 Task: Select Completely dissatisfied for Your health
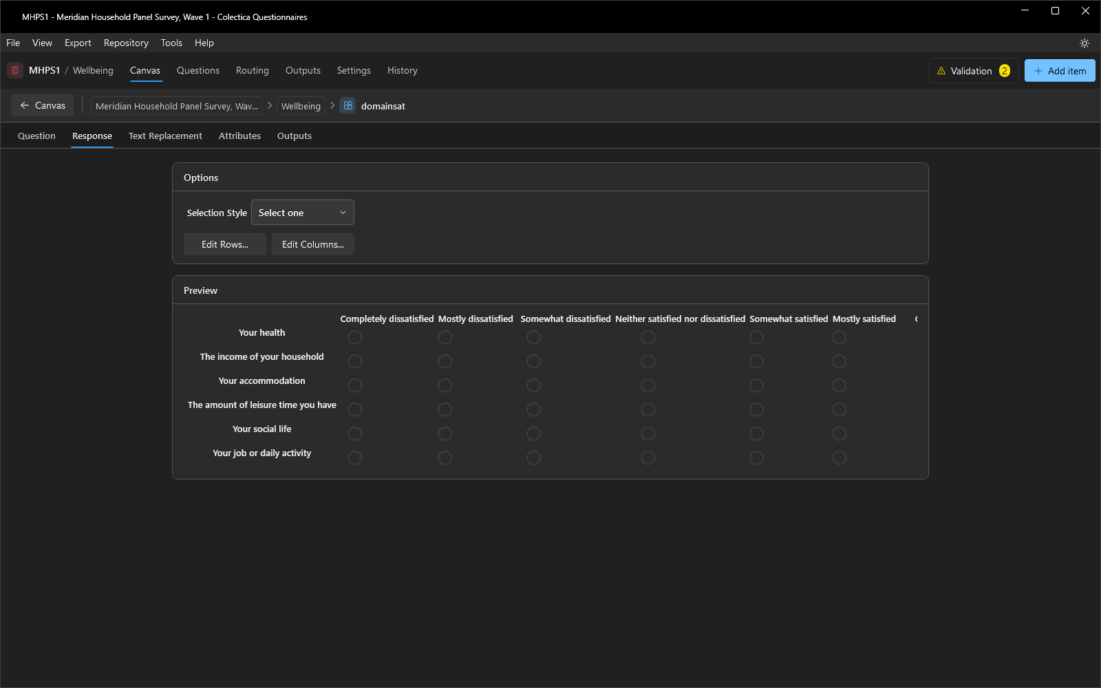coord(354,337)
